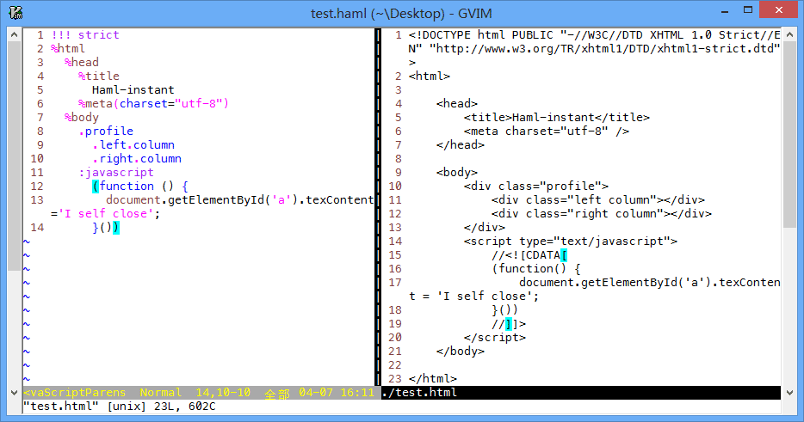
Task: Click the right pane scrollbar thumb
Action: (789, 135)
